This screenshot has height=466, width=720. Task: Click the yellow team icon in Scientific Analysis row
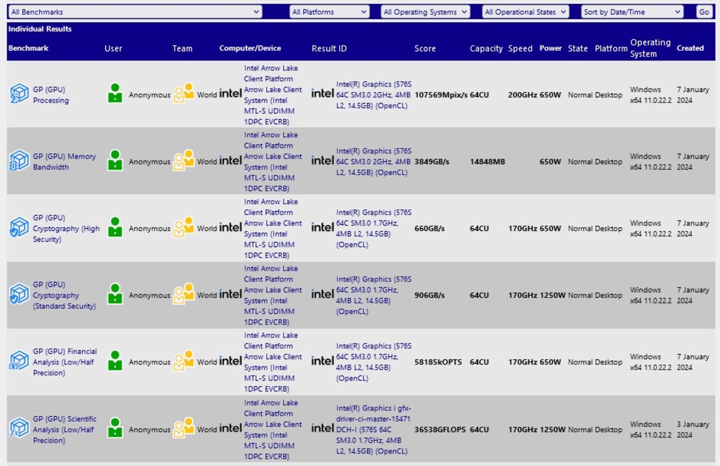click(184, 427)
